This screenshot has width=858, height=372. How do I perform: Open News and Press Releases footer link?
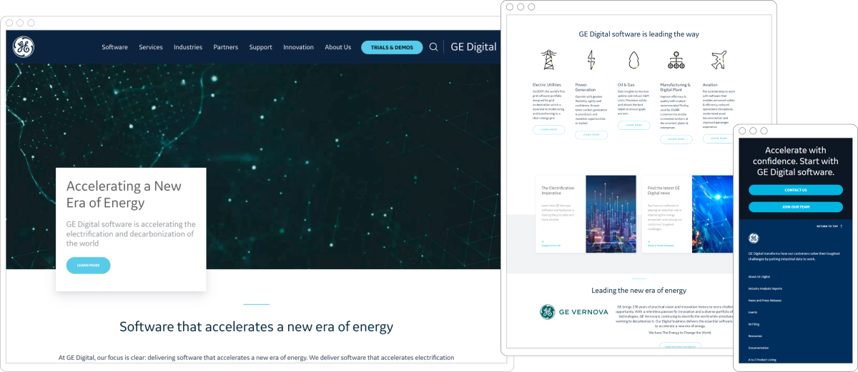pos(765,301)
